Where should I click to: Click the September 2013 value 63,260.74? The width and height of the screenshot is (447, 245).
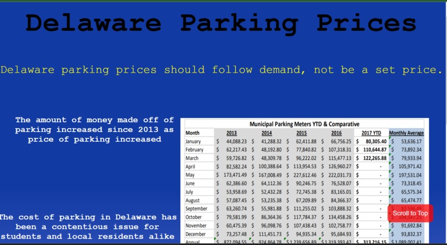click(x=236, y=208)
